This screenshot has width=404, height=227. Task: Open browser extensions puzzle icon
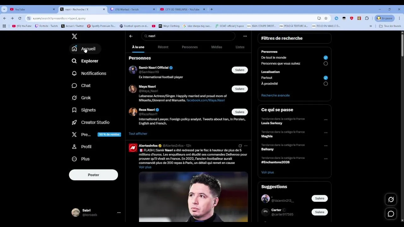point(367,18)
